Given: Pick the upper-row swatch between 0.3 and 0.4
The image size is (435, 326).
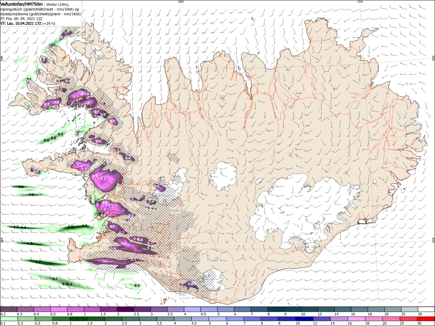Looking at the screenshot, I should coord(25,309).
